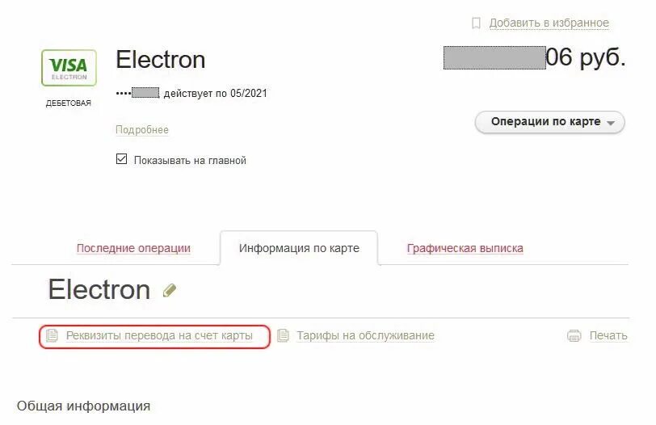Screen dimensions: 656x425
Task: Click the document icon before Тарифы на обслуживание
Action: point(283,335)
